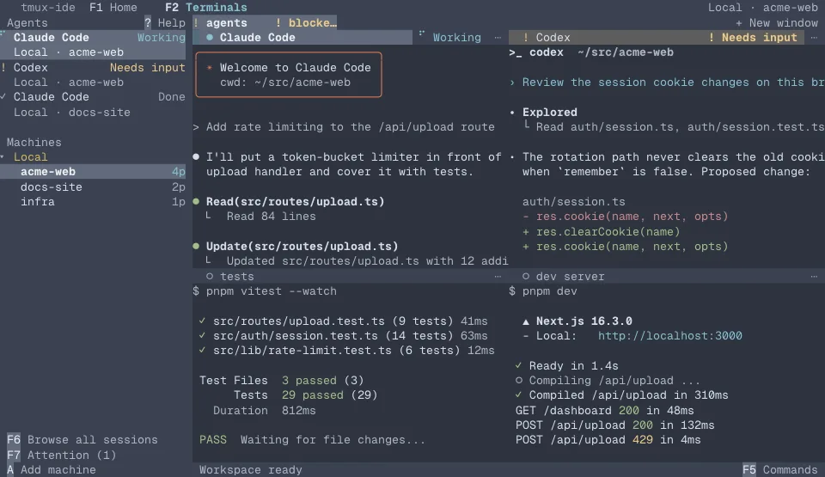Click the Workspace ready status text

[250, 469]
